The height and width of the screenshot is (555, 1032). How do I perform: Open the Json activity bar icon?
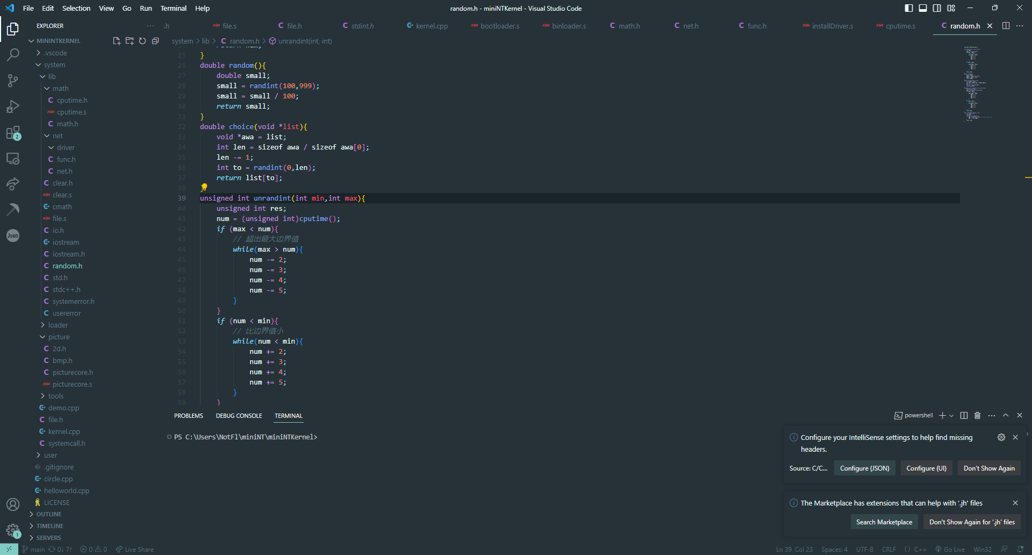(x=13, y=236)
